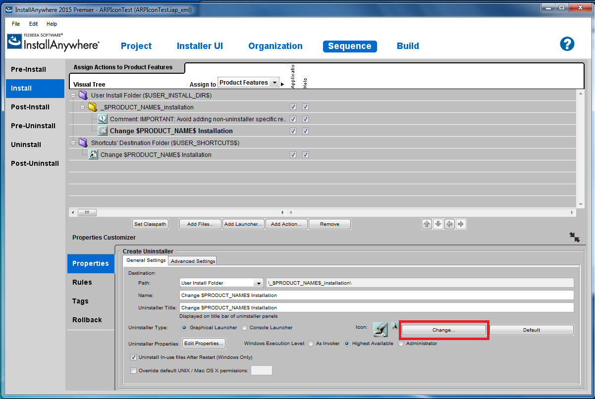Click the collapse Properties Customizer arrows icon
Screen dimensions: 595x399
point(574,237)
